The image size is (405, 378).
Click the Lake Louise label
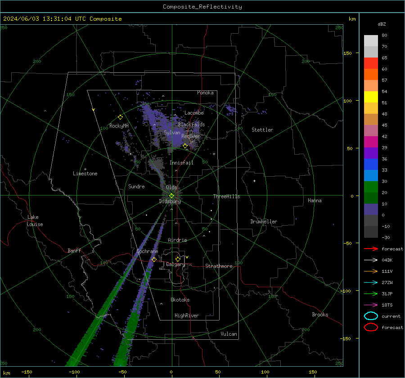[35, 221]
